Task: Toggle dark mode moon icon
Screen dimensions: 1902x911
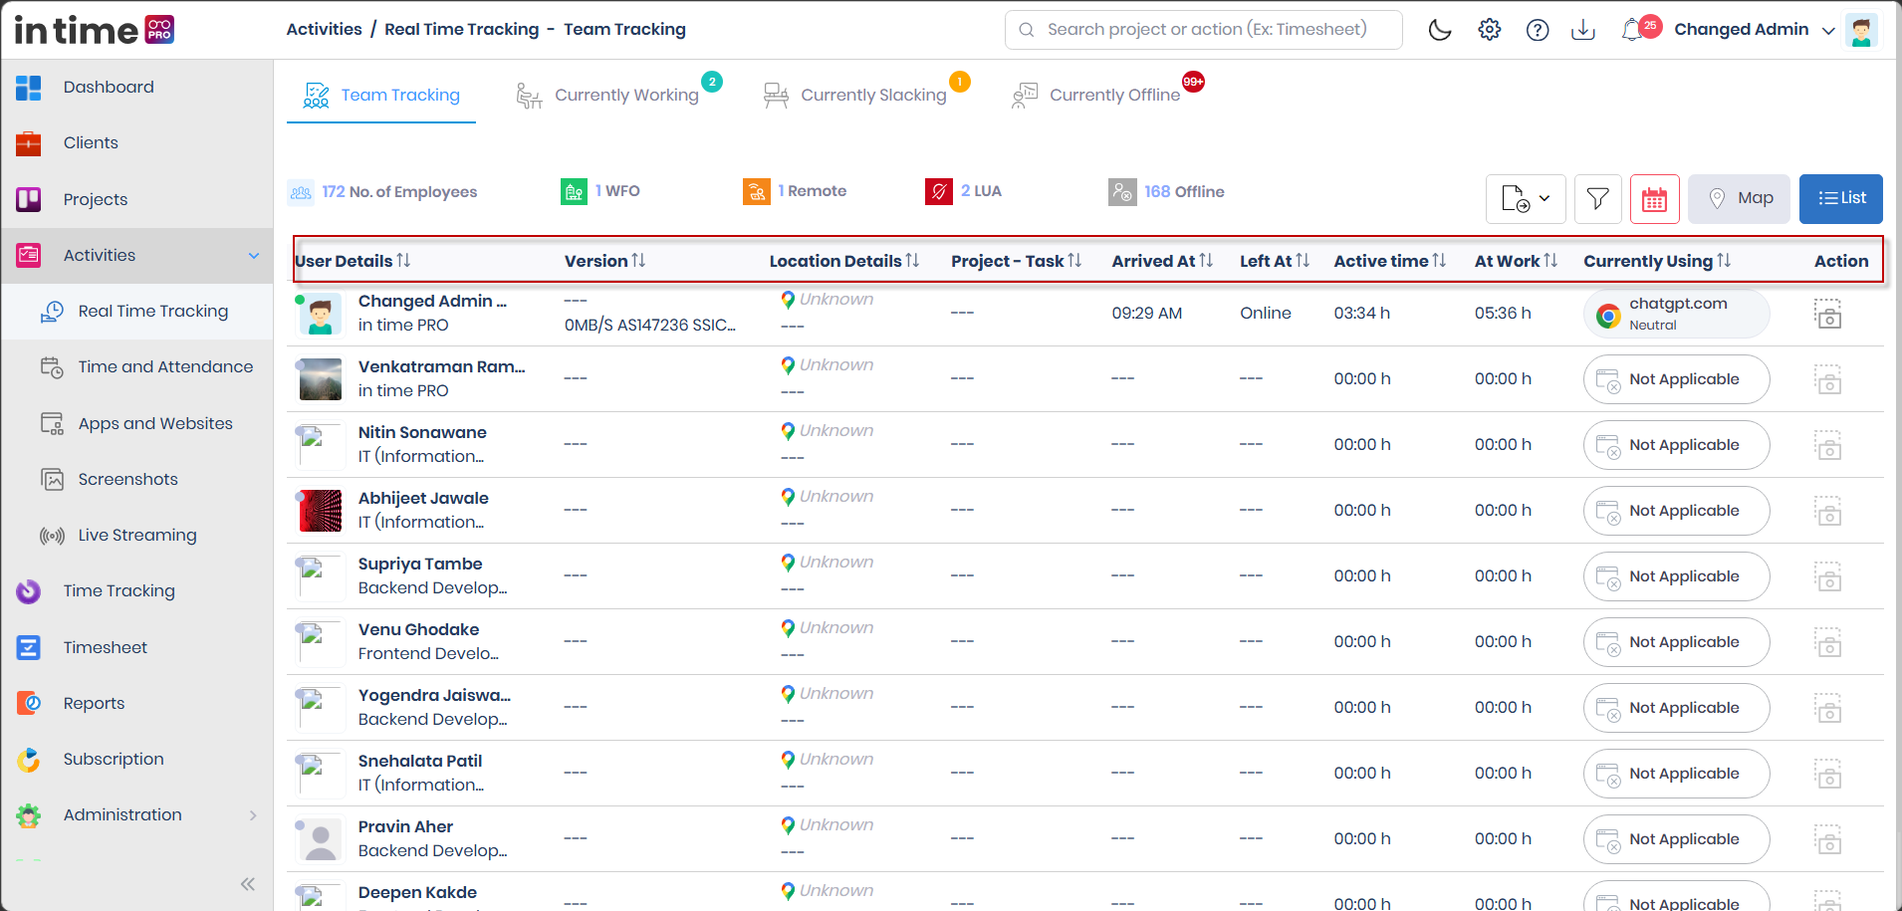Action: click(1440, 30)
